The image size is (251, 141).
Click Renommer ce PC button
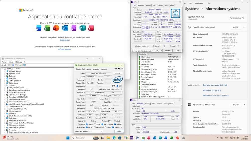237,18
